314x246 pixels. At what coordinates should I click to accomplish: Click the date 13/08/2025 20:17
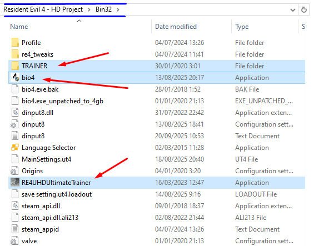180,78
